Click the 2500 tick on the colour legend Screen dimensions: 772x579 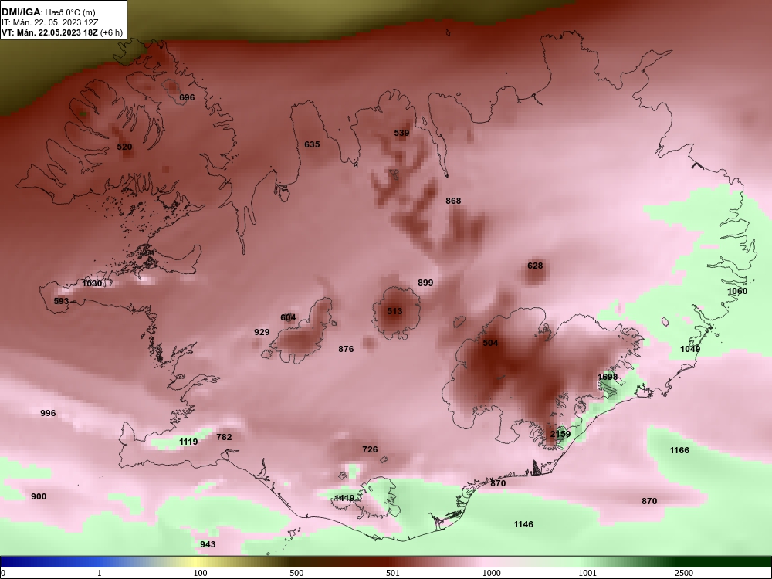[684, 573]
